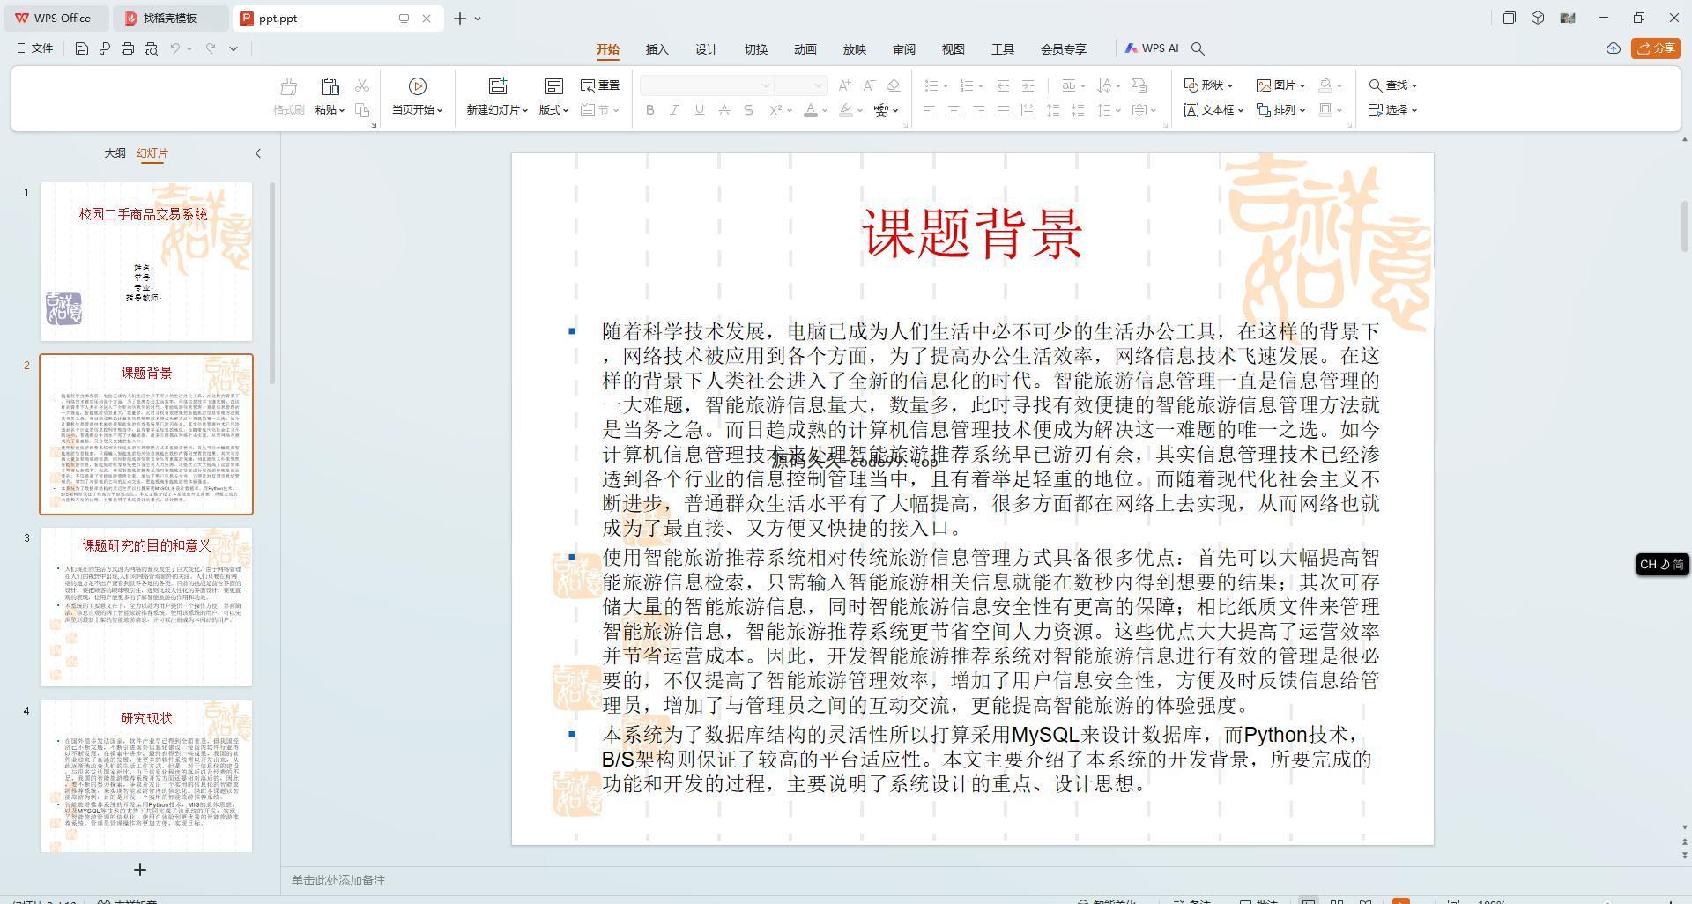
Task: Start slideshow from current slide play icon
Action: click(x=418, y=85)
